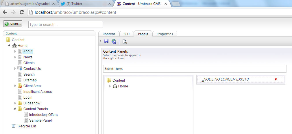Expand the News tree node

tap(15, 57)
